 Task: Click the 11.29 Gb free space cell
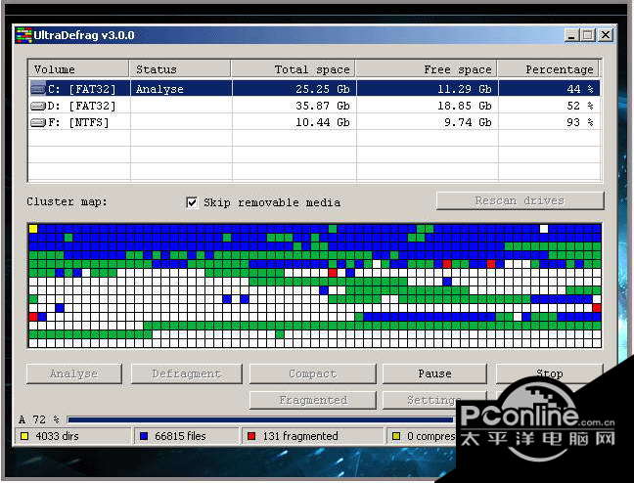428,89
